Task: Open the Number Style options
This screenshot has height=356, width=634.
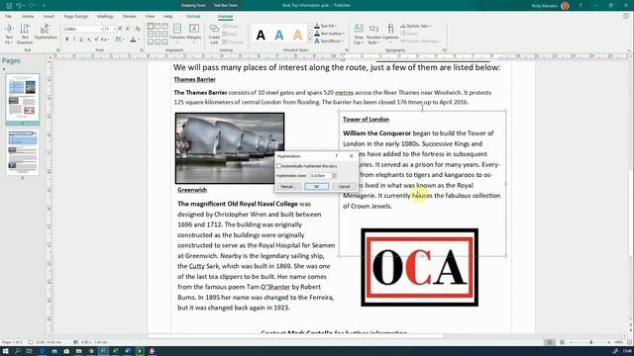Action: [373, 34]
